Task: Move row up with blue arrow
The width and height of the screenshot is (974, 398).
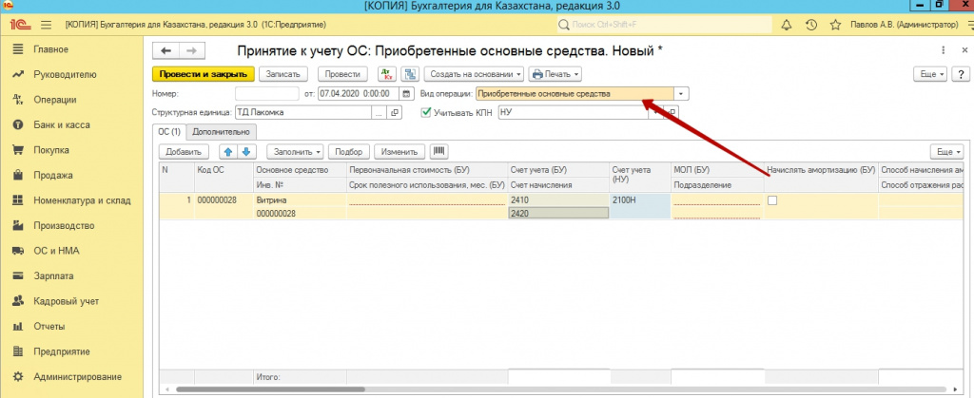Action: (228, 151)
